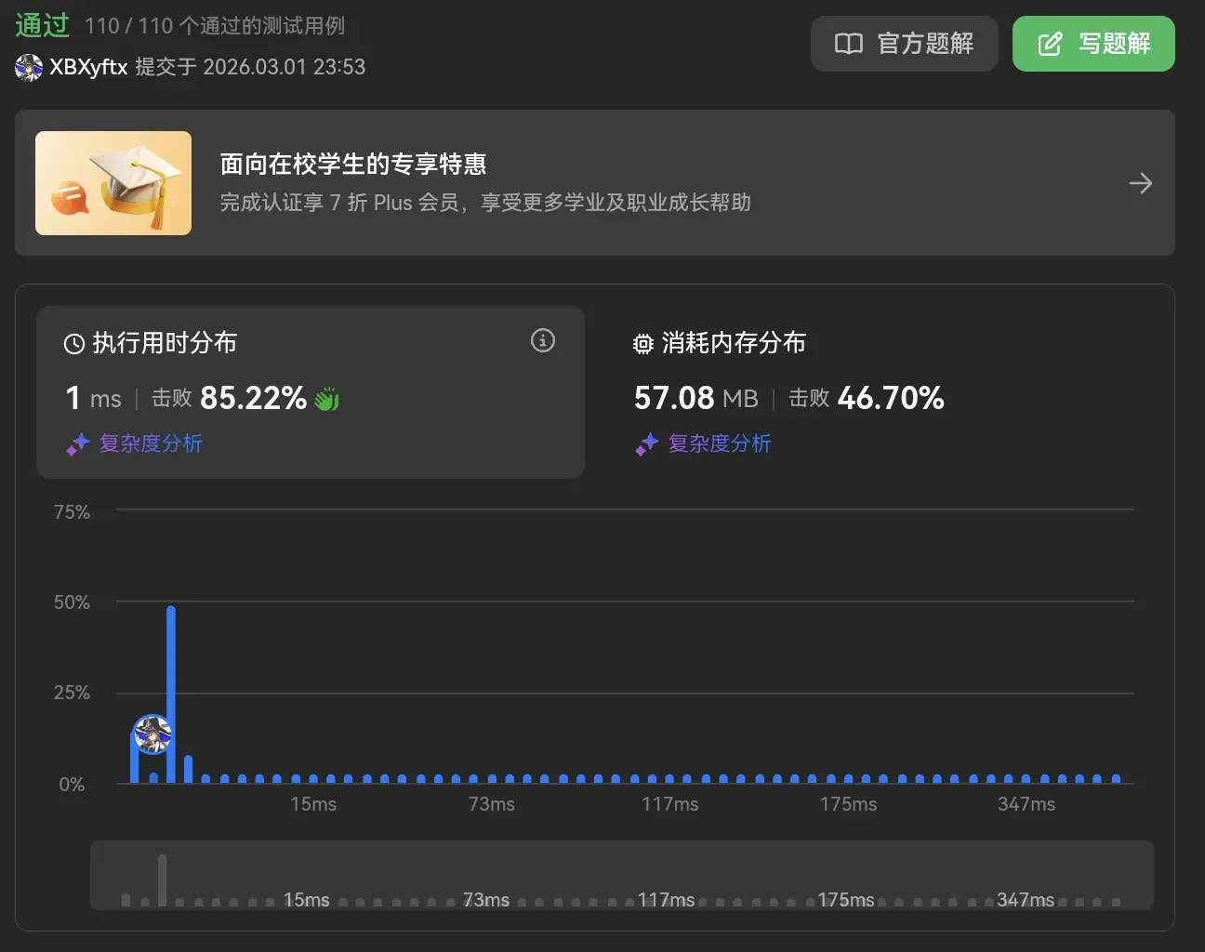Viewport: 1205px width, 952px height.
Task: Select the 执行用时分布 runtime distribution heading
Action: [x=165, y=343]
